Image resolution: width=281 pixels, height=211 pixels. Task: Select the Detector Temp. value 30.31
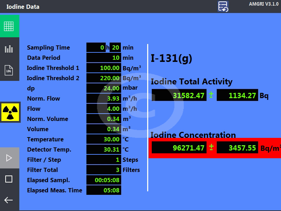coord(104,149)
